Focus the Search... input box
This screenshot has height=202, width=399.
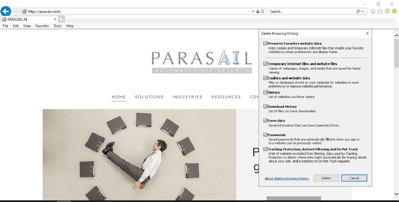click(x=312, y=12)
